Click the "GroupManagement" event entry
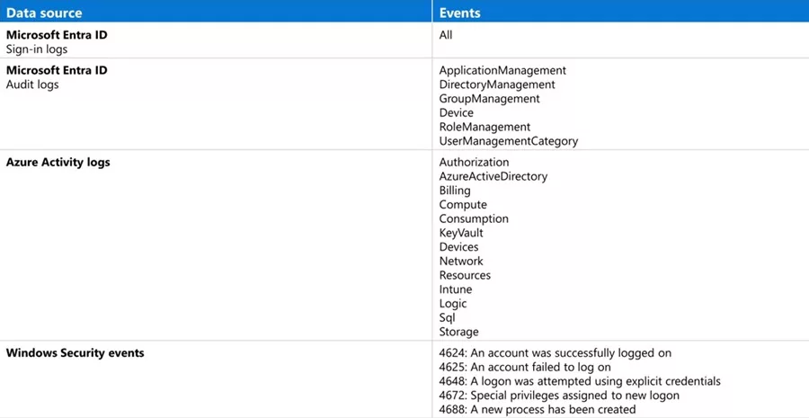This screenshot has width=809, height=418. (490, 99)
